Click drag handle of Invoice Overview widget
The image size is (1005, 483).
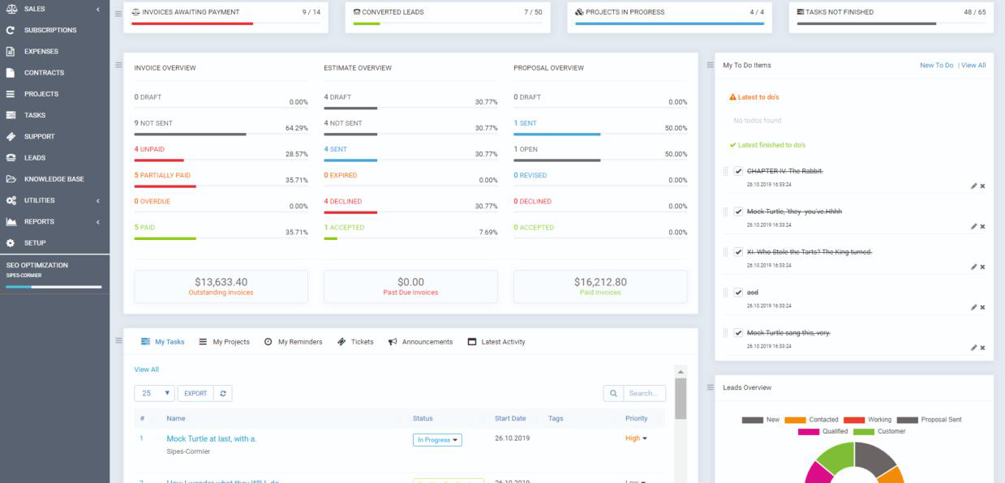click(x=118, y=64)
